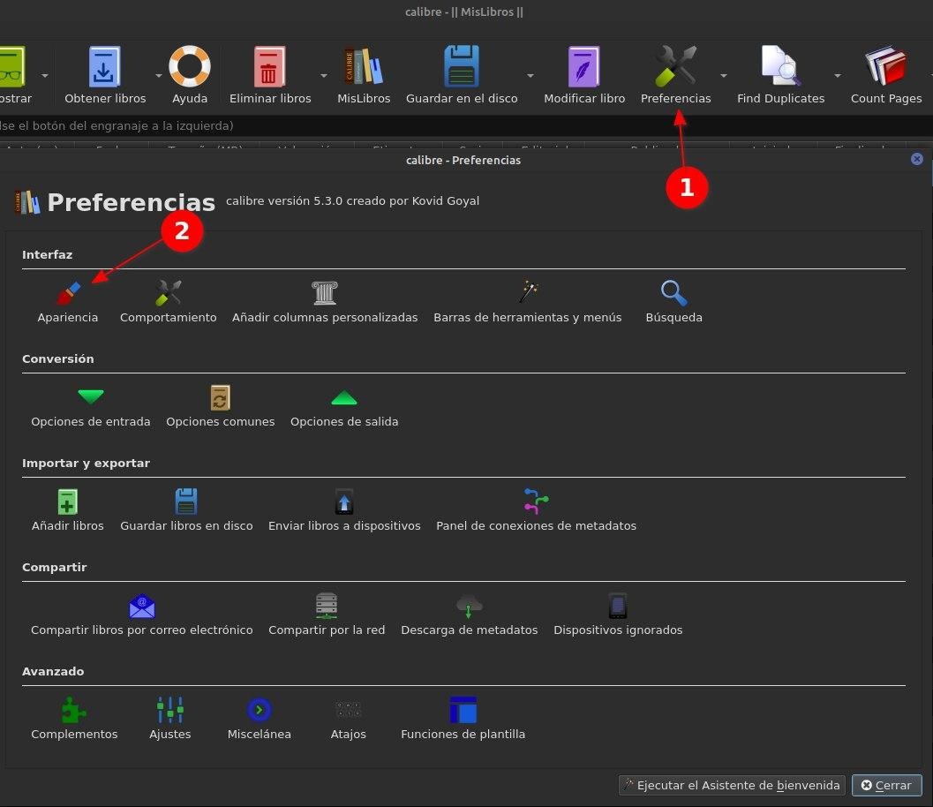Open Obtener libros in the main toolbar
Screen dimensions: 933x807
click(105, 75)
